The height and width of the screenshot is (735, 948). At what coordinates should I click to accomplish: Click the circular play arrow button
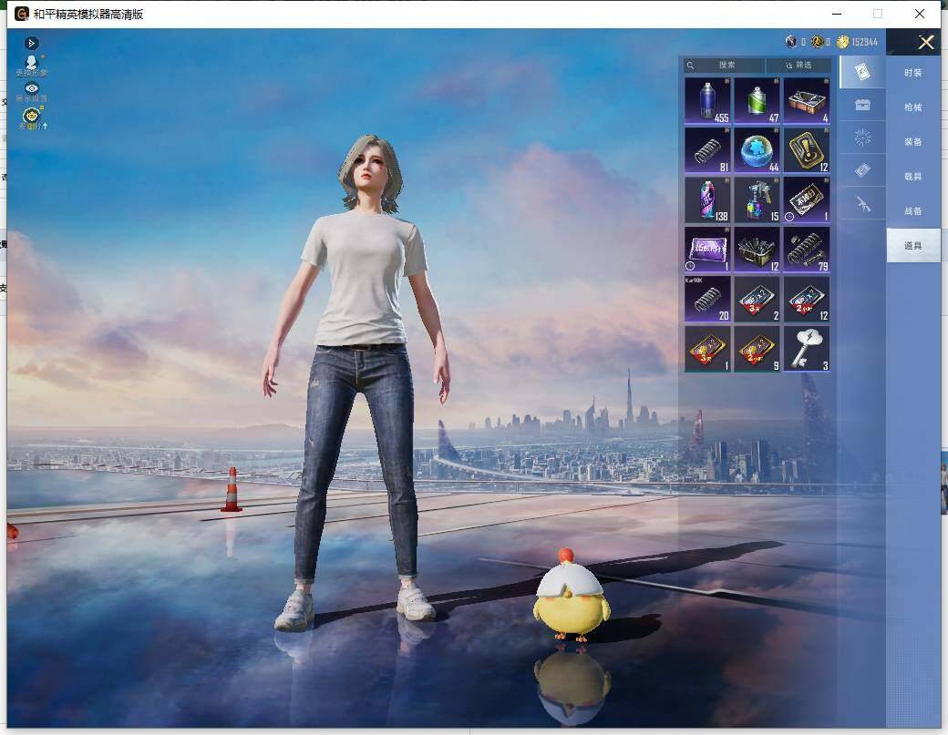pos(31,44)
